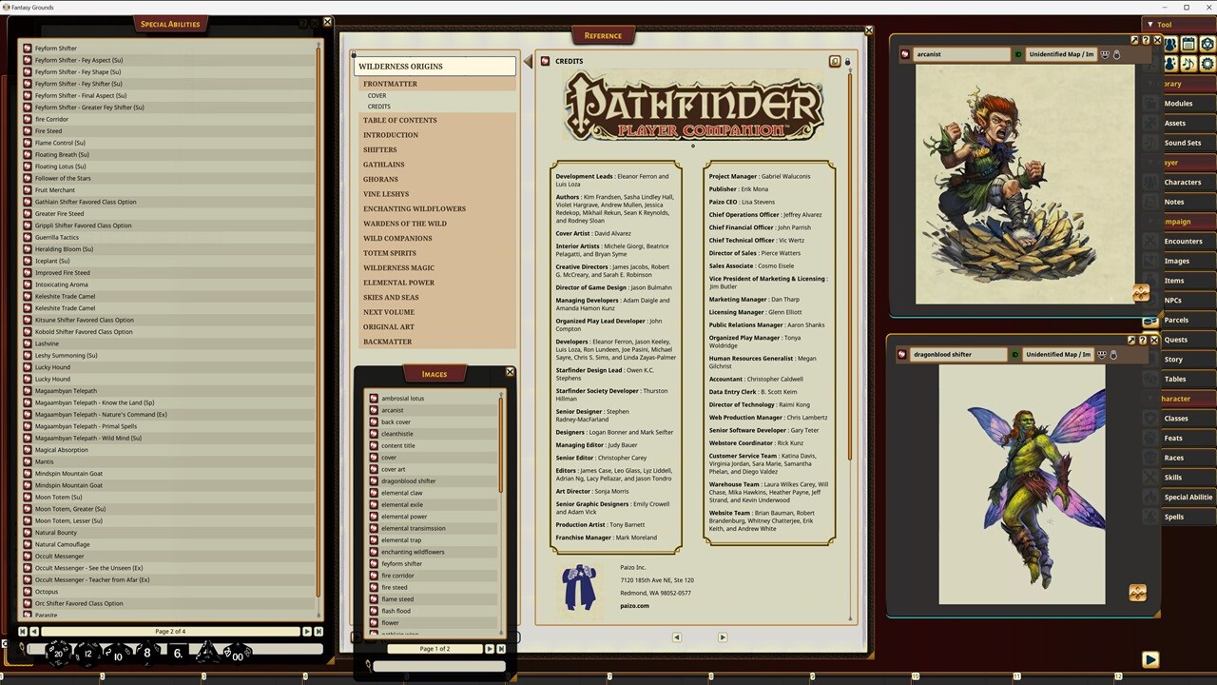Roll the d20 die in the dice tray
The image size is (1217, 685).
(57, 654)
